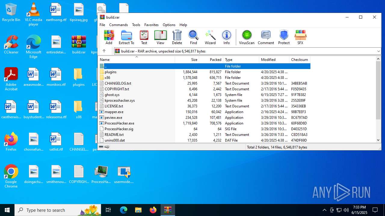Viewport: 385px width, 216px height.
Task: Open File Explorer from the taskbar
Action: coord(138,210)
